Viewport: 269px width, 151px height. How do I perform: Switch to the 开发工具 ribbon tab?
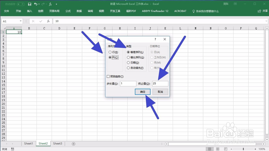pos(115,11)
